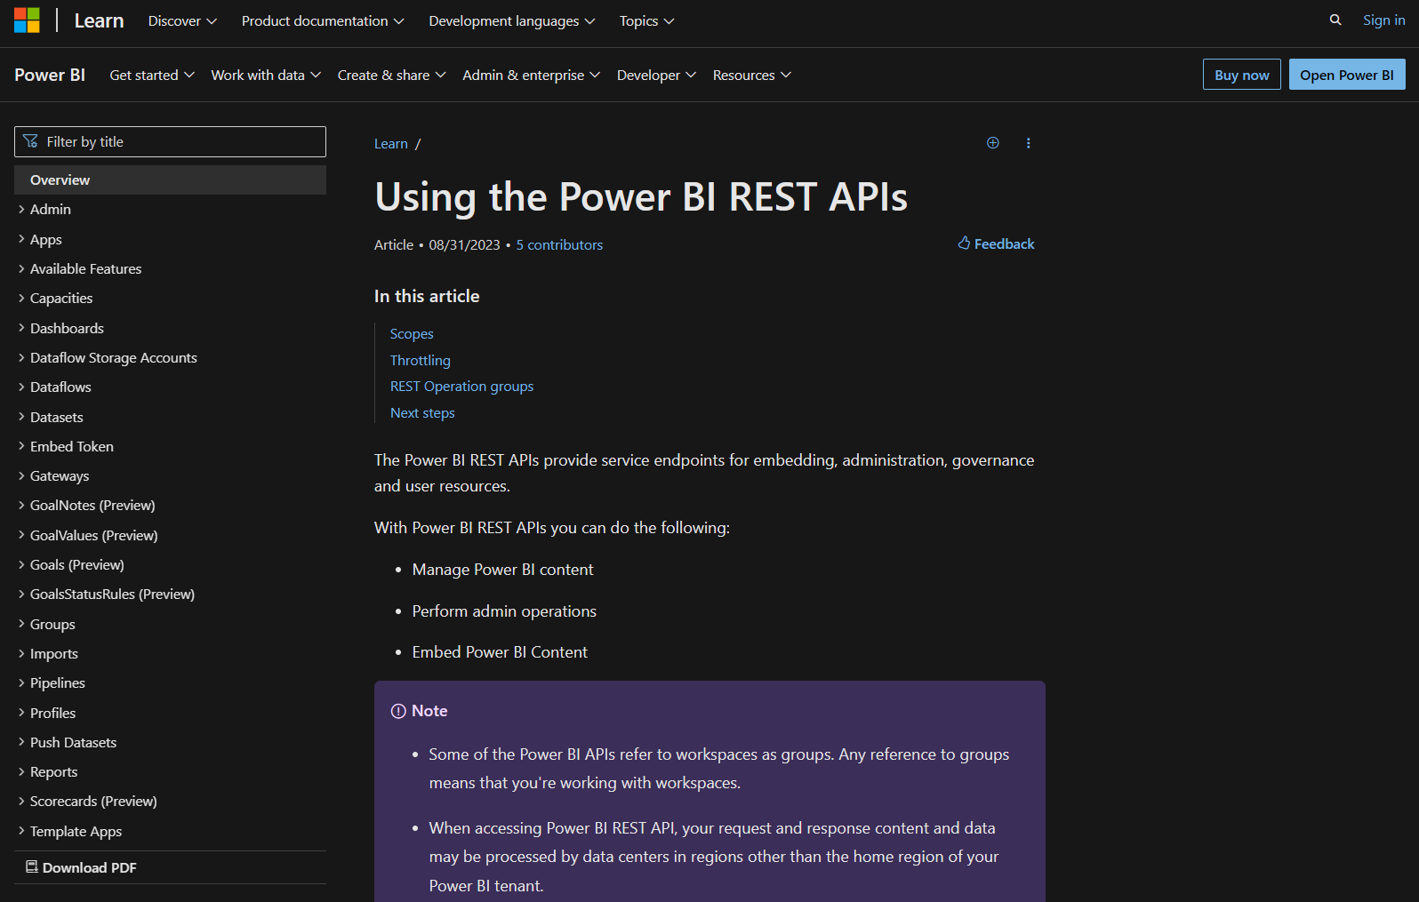Click the Open Power BI button
The height and width of the screenshot is (902, 1419).
[1347, 75]
